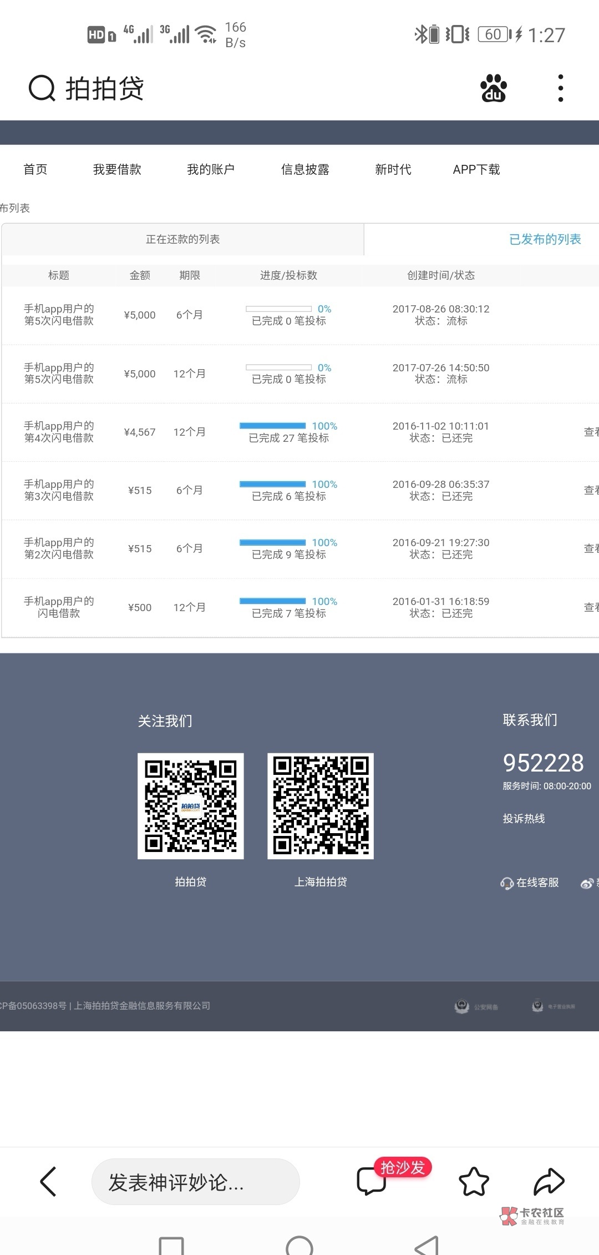The height and width of the screenshot is (1255, 599).
Task: Tap the search magnifier icon
Action: [x=42, y=88]
